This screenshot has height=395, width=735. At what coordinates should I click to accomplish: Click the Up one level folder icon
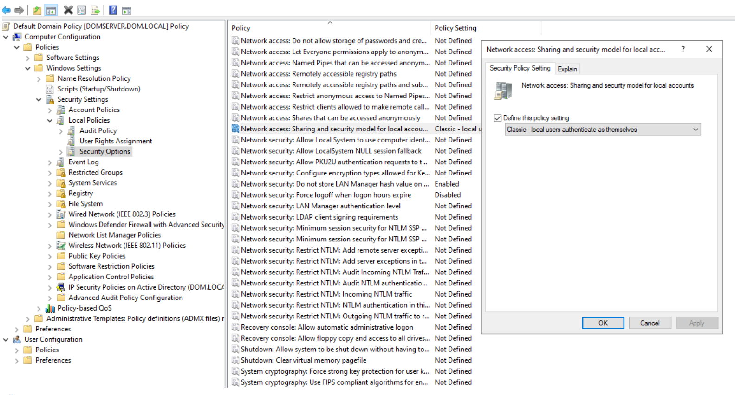(x=37, y=10)
